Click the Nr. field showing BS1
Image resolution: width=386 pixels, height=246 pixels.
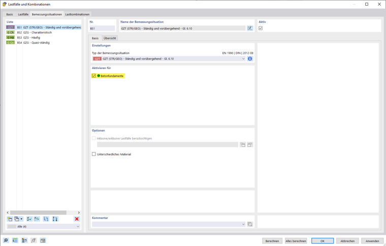[x=102, y=28]
